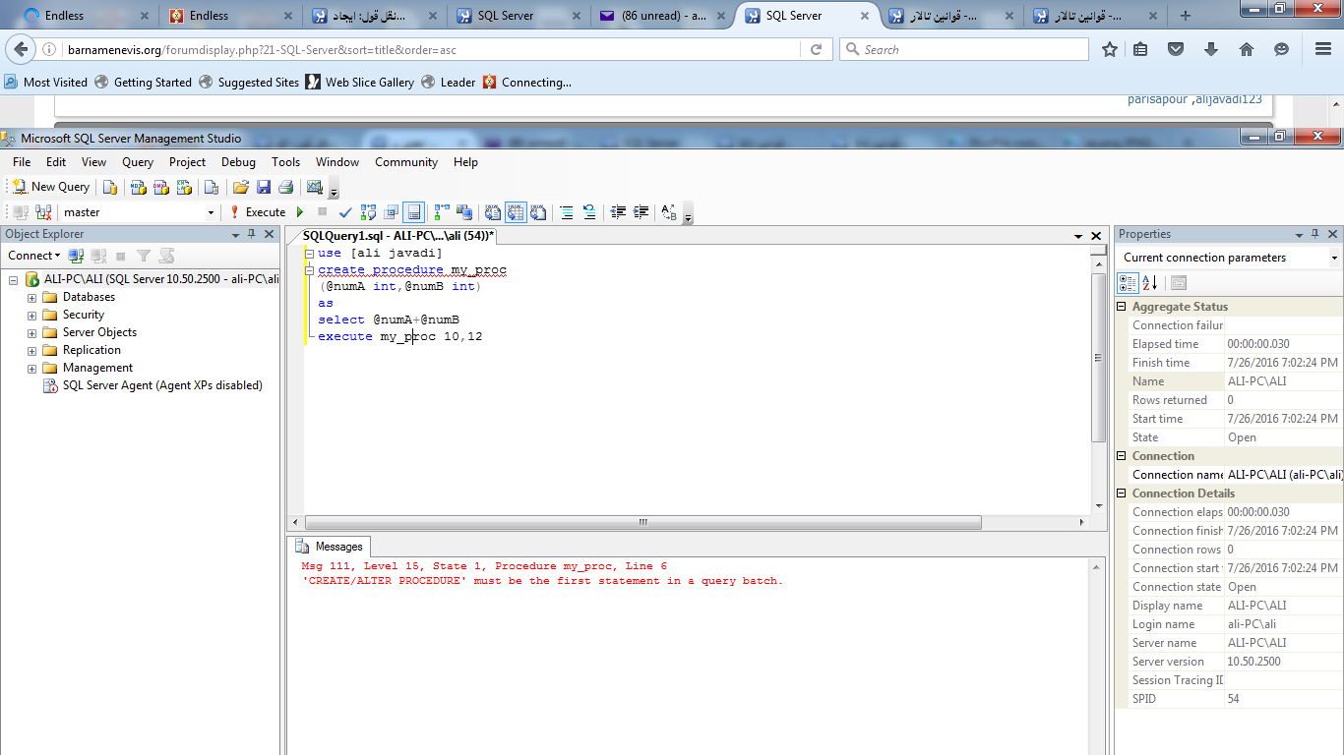Open Connect dropdown in Object Explorer

[x=34, y=256]
